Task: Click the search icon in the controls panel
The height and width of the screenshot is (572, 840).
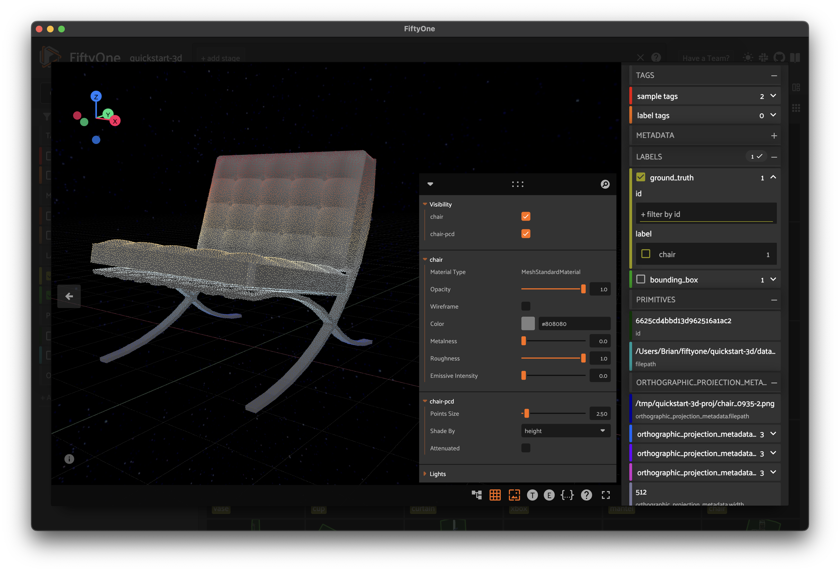Action: click(x=605, y=184)
